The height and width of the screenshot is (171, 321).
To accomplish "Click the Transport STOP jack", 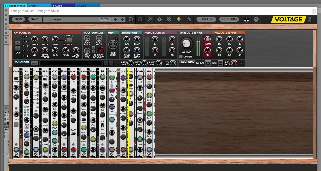I will 137,39.
